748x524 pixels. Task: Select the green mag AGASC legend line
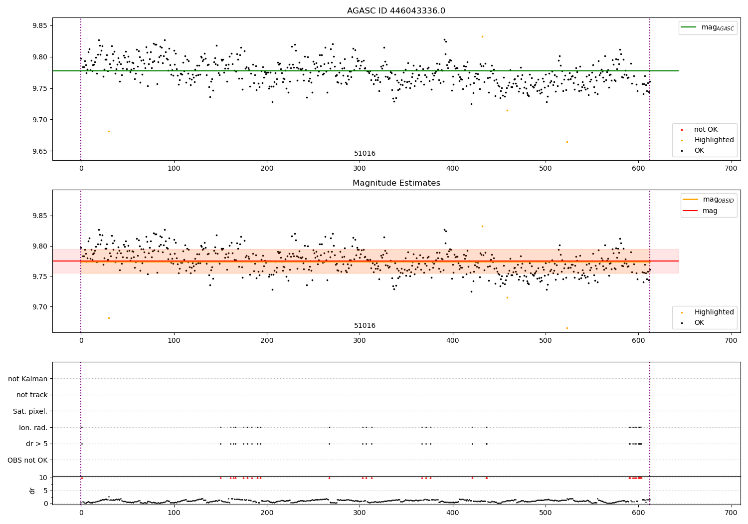click(x=689, y=27)
